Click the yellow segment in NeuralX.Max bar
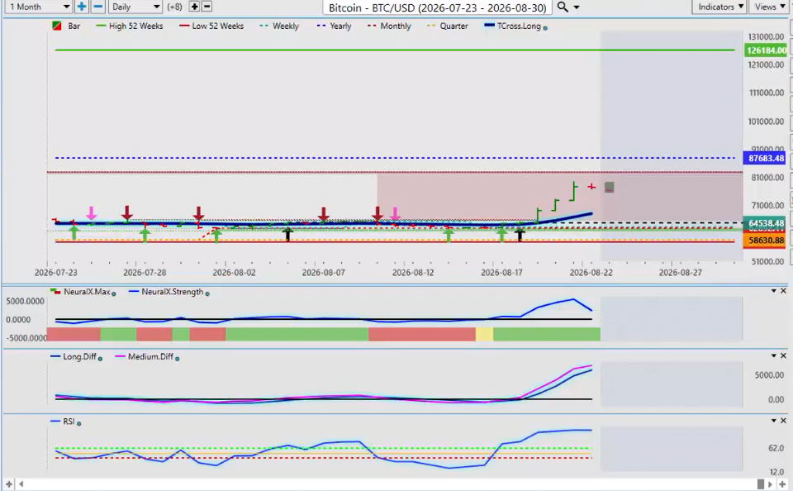Viewport: 793px width, 491px height. pyautogui.click(x=484, y=334)
